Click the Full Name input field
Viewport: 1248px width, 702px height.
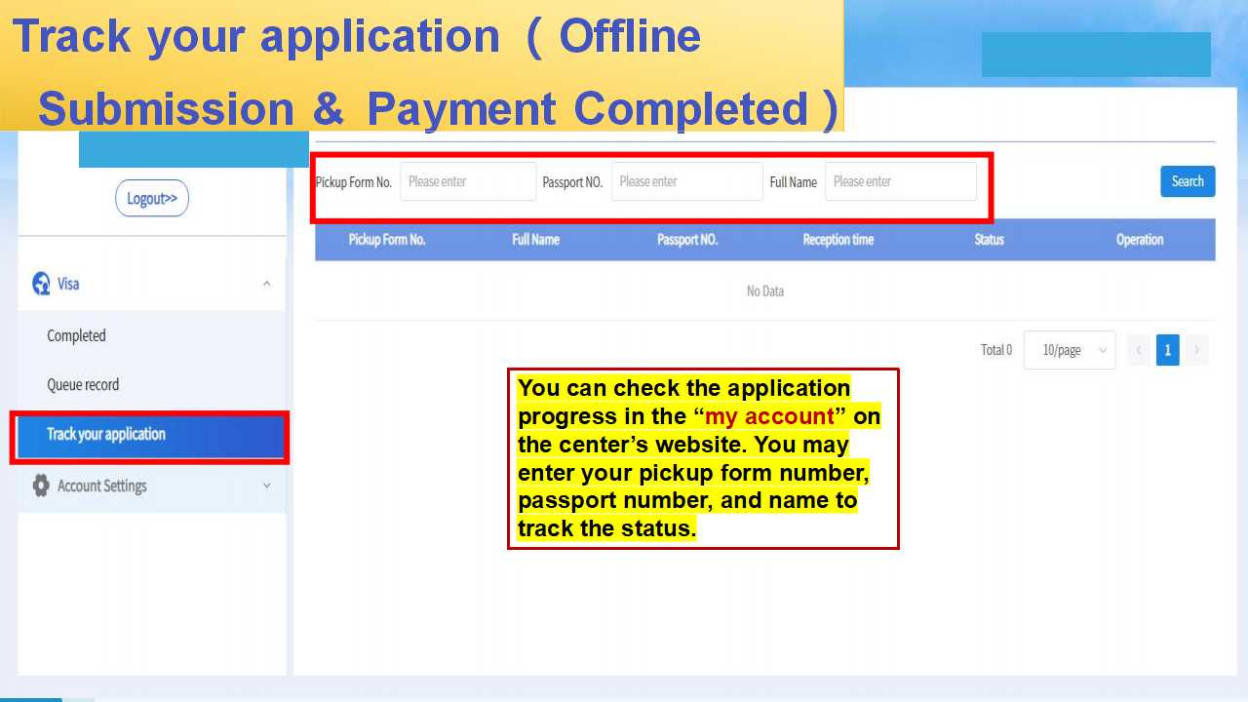pos(900,181)
